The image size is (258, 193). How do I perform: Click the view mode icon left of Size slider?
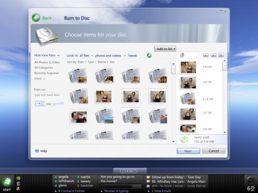pos(39,103)
